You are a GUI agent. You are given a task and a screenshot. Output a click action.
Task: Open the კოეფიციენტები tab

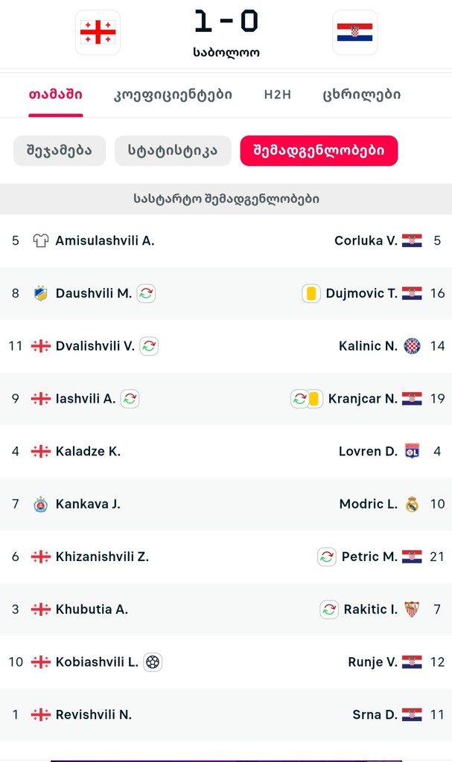coord(173,95)
